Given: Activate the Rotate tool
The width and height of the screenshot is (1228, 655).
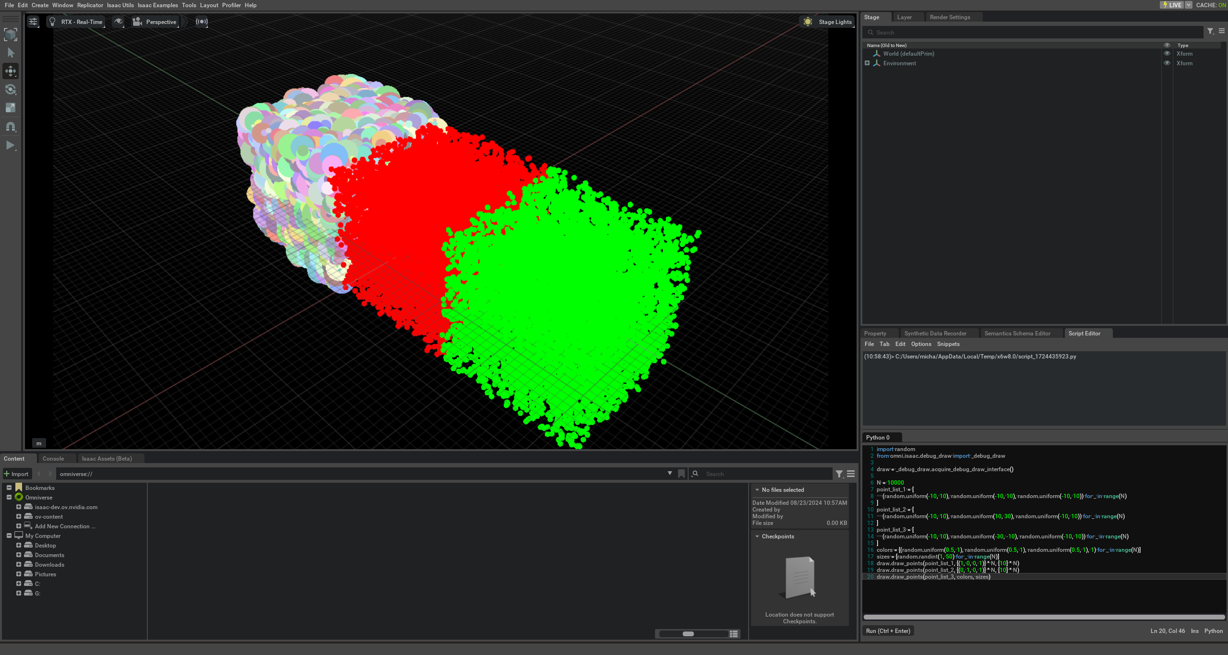Looking at the screenshot, I should click(11, 89).
